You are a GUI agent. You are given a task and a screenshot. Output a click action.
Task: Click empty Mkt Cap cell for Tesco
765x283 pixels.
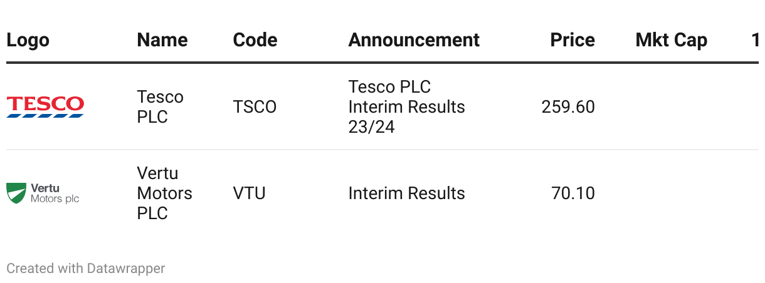[x=671, y=107]
